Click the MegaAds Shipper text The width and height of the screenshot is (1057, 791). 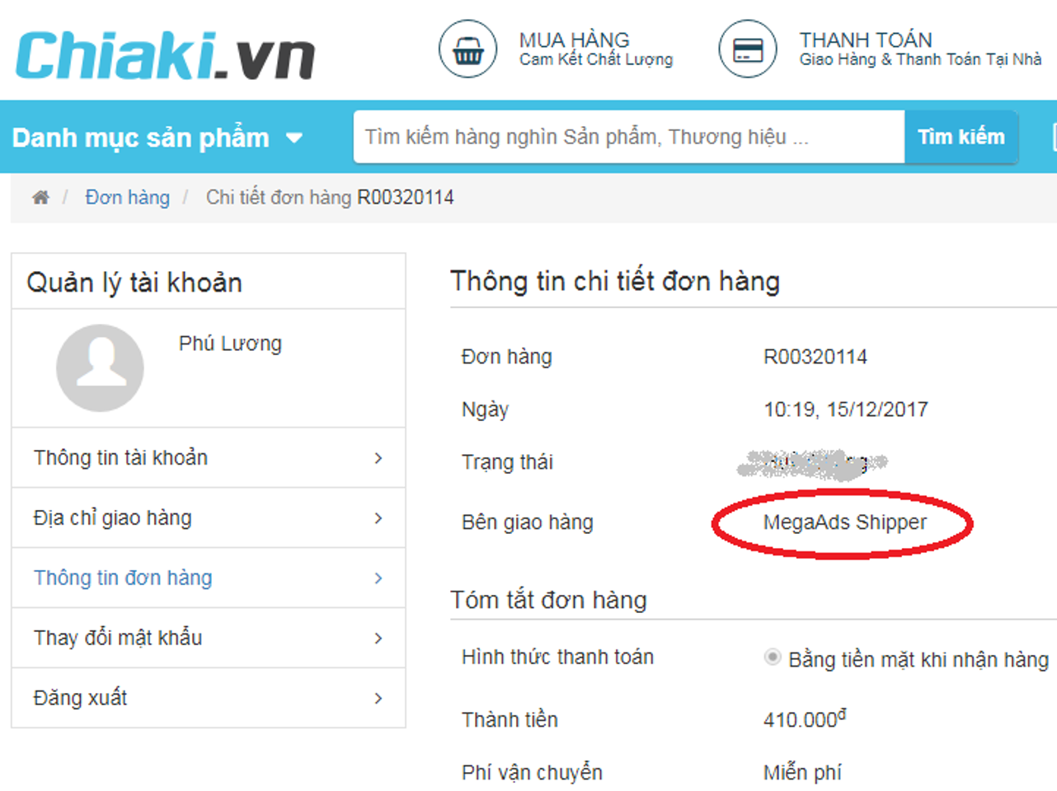coord(845,522)
